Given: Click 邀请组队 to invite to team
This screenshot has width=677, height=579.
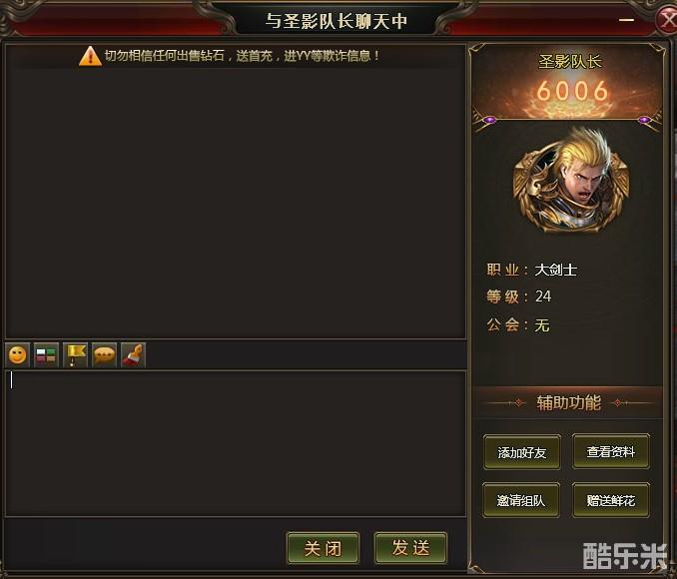Looking at the screenshot, I should [521, 500].
